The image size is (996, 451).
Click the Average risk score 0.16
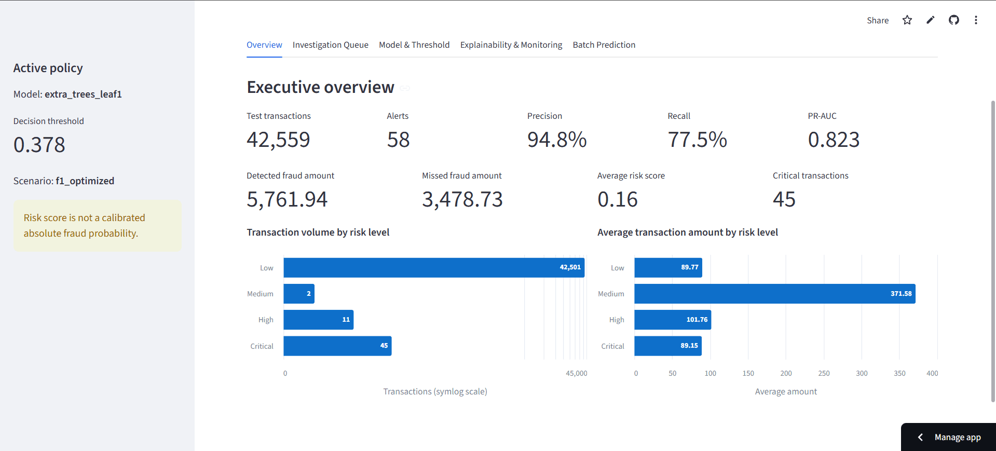click(x=618, y=199)
